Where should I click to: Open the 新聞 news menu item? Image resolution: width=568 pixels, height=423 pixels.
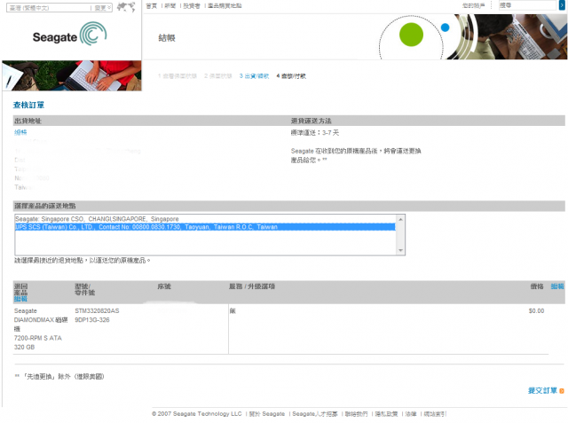[170, 6]
